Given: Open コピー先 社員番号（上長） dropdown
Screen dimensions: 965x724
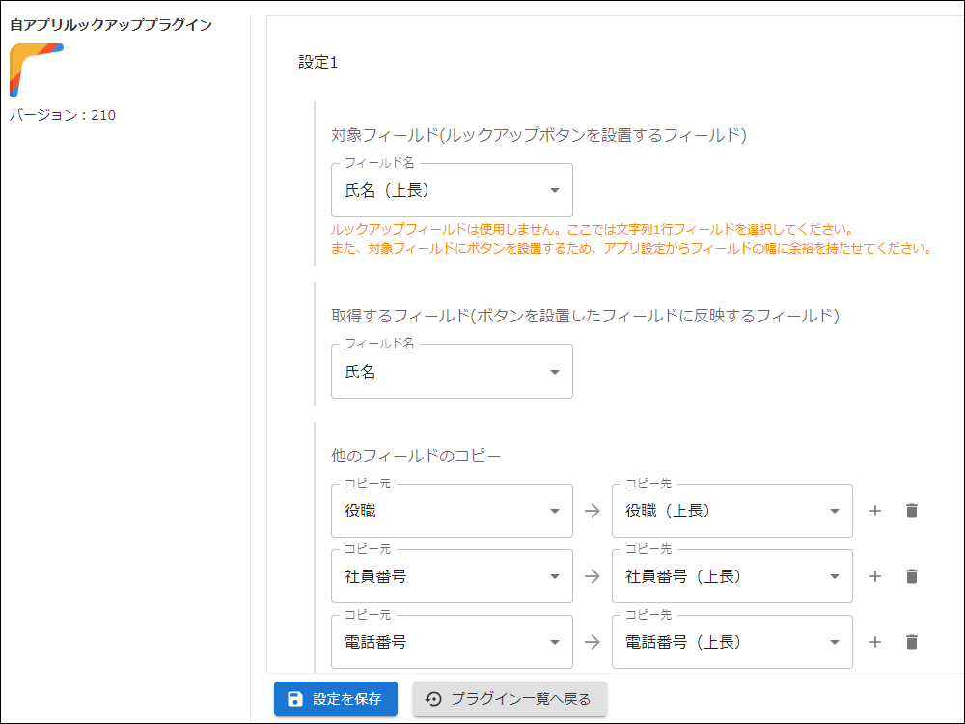Looking at the screenshot, I should coord(731,576).
